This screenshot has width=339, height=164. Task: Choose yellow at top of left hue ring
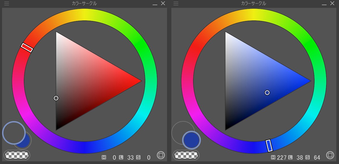(84, 14)
